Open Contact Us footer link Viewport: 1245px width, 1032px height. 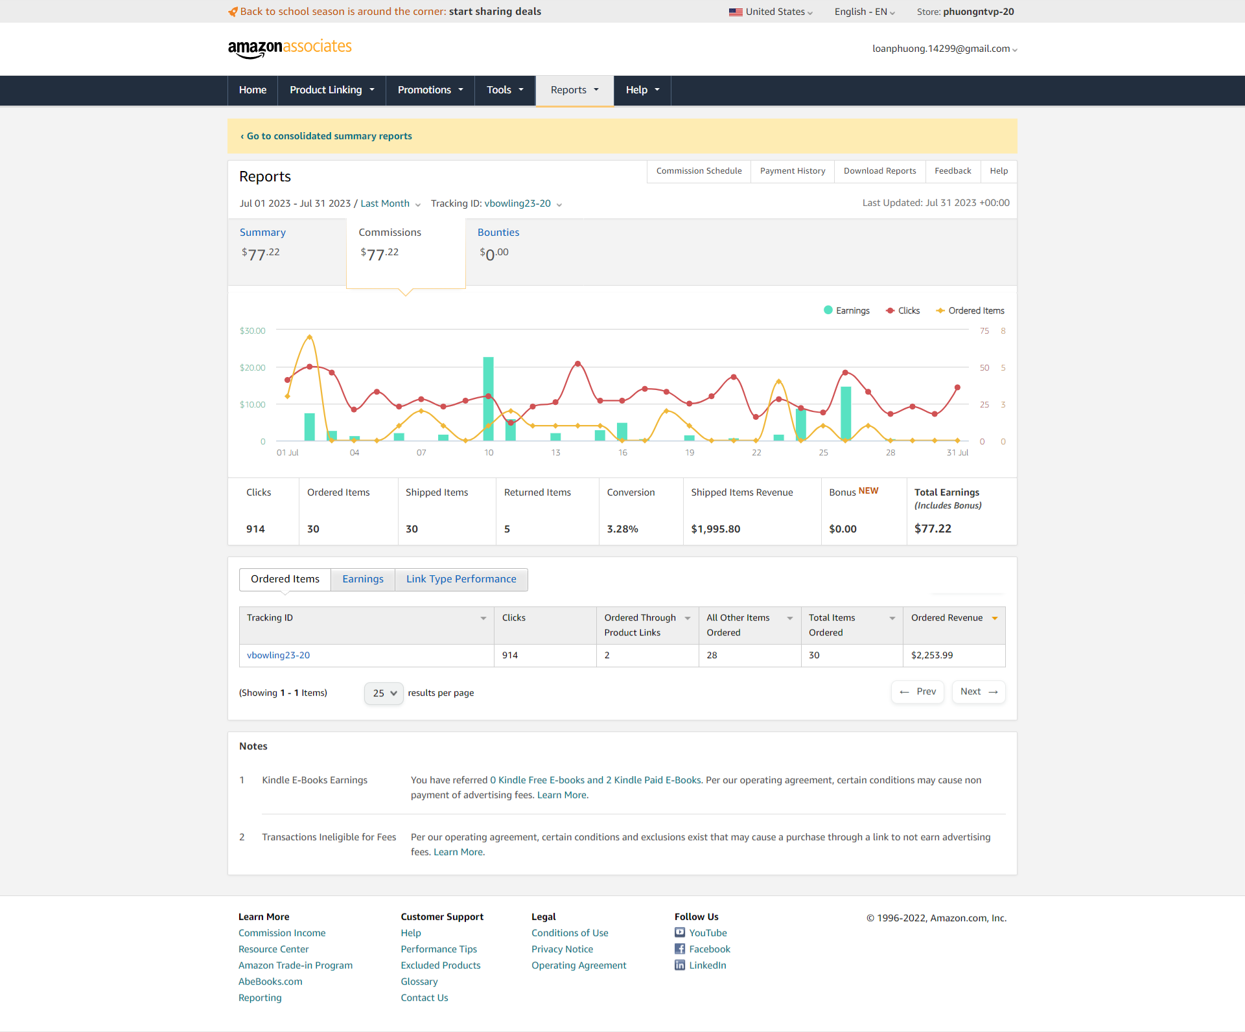click(425, 998)
